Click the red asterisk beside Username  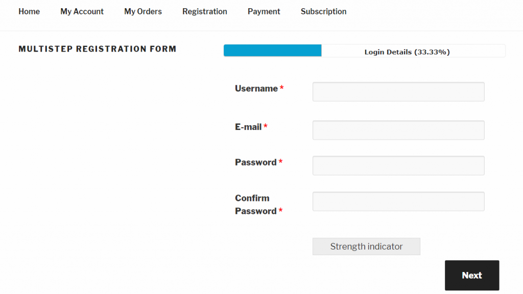point(281,87)
